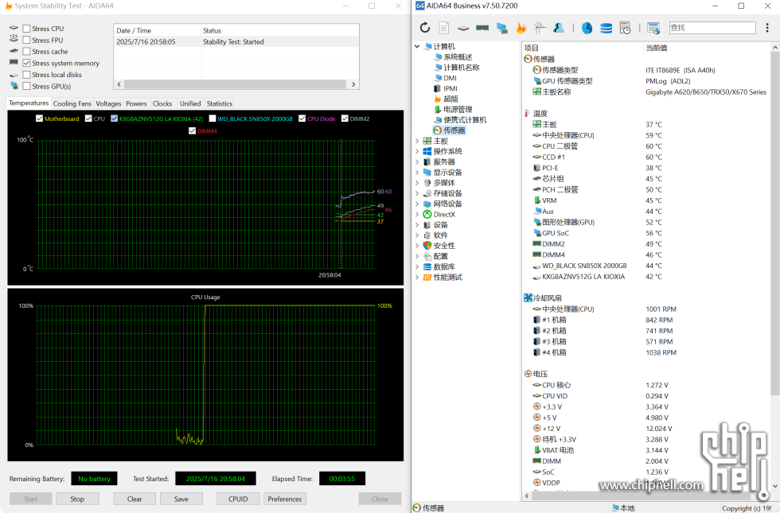
Task: Switch to the Cooling Fans tab
Action: (x=72, y=103)
